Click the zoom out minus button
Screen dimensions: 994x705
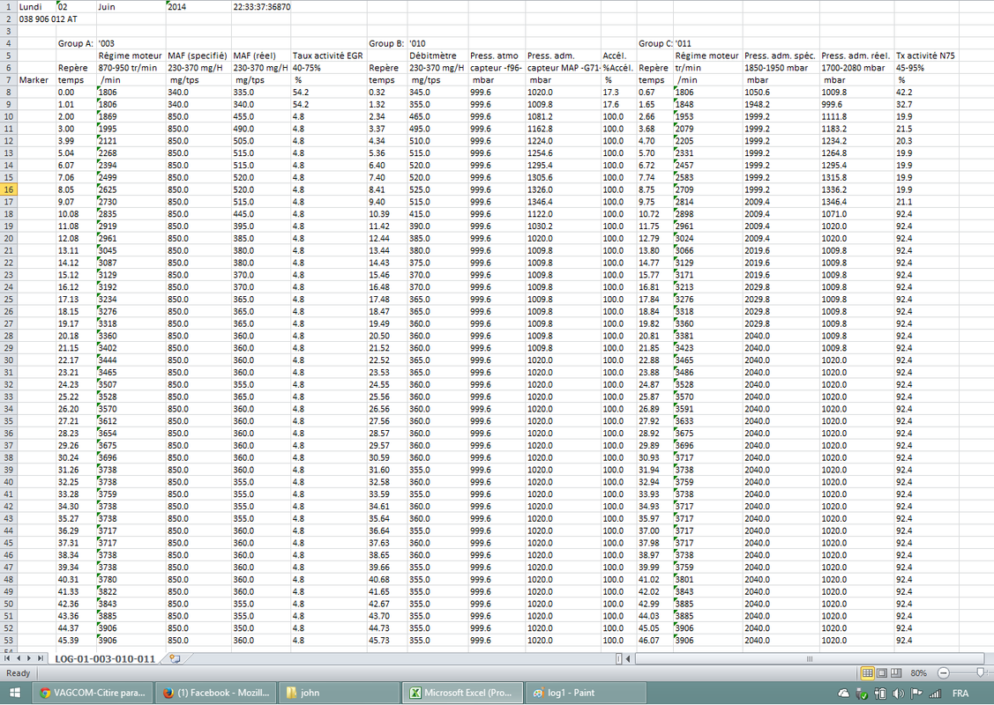pos(944,672)
